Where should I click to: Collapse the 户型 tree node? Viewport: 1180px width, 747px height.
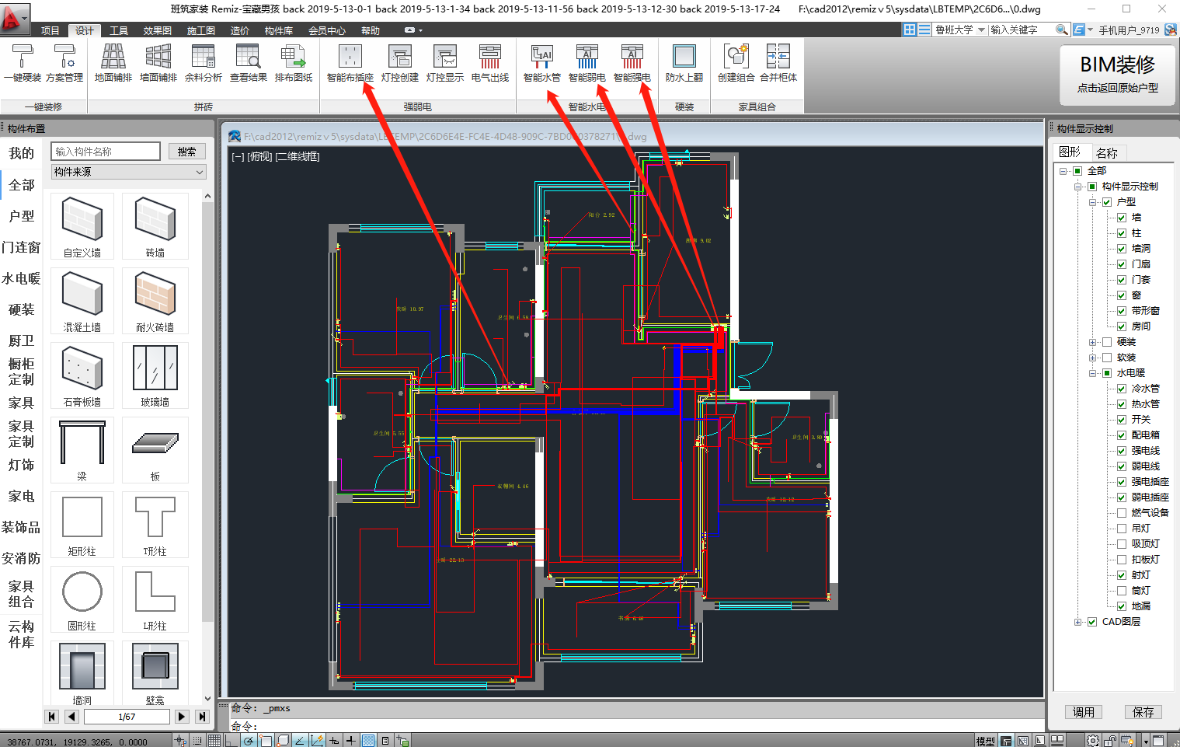point(1092,202)
